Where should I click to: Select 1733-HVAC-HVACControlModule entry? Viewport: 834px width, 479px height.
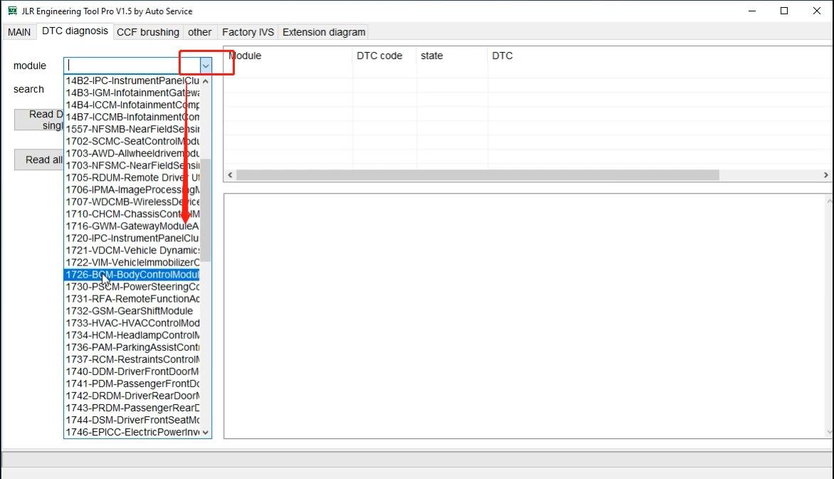(x=132, y=323)
